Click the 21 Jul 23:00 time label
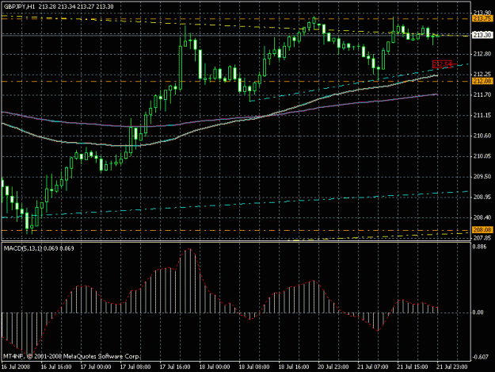Viewport: 495px width, 372px height. pyautogui.click(x=452, y=367)
